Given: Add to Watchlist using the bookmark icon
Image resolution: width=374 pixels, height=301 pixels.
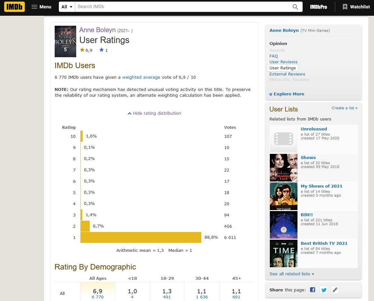Looking at the screenshot, I should (345, 7).
